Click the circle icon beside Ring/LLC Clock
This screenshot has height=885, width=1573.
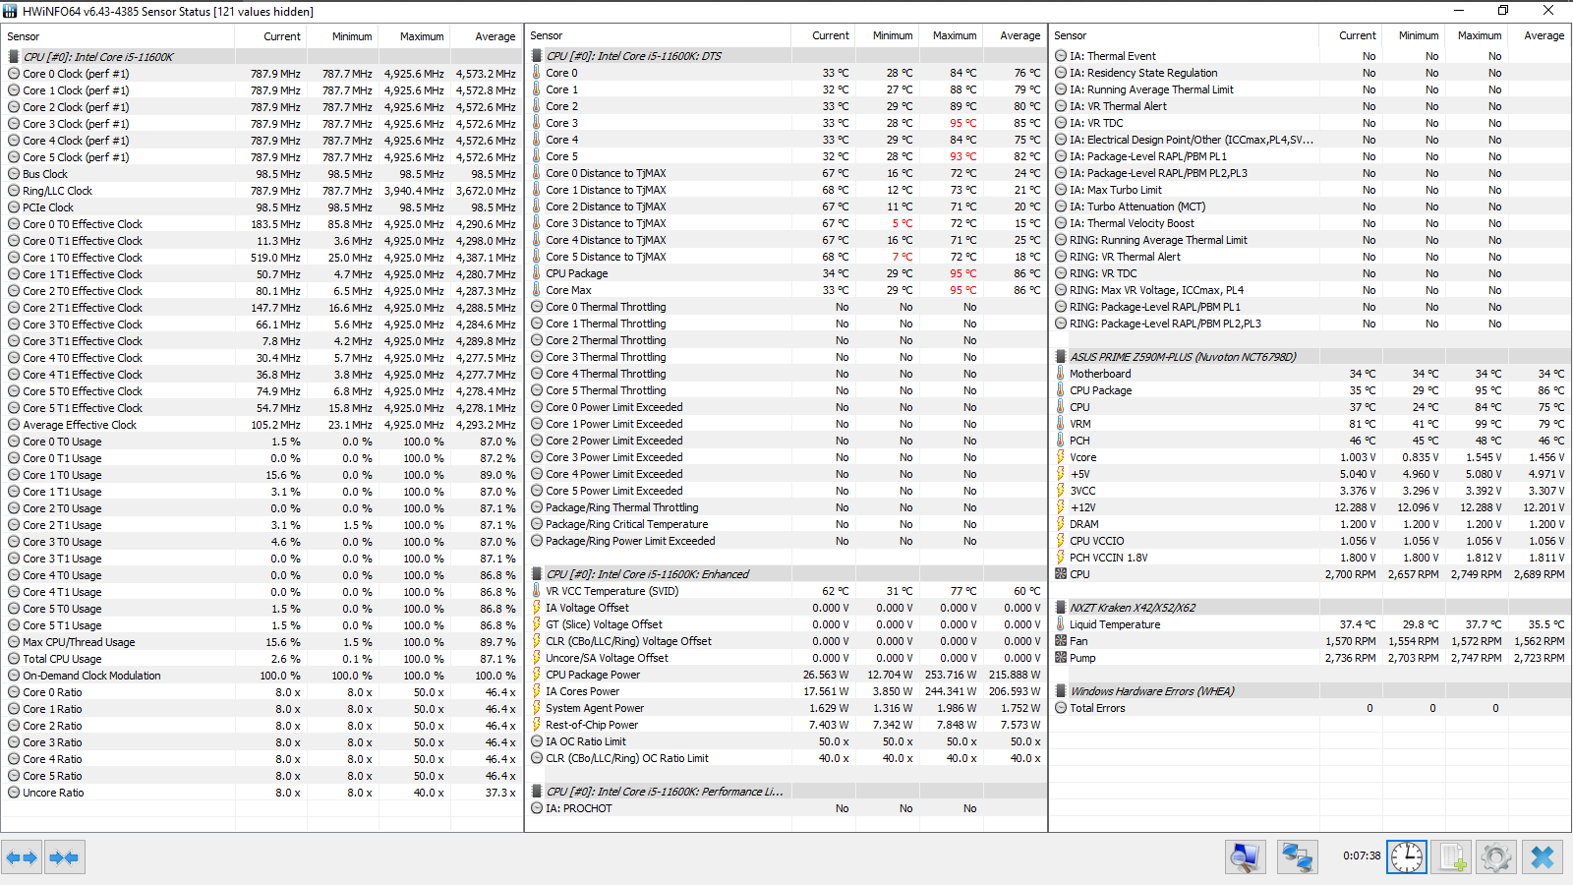pyautogui.click(x=14, y=191)
